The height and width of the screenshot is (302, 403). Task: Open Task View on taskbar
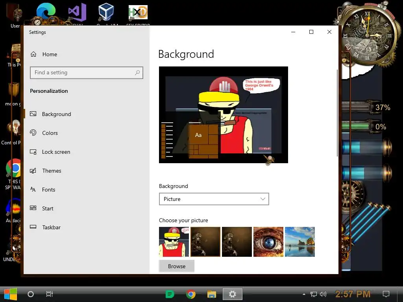pyautogui.click(x=49, y=294)
